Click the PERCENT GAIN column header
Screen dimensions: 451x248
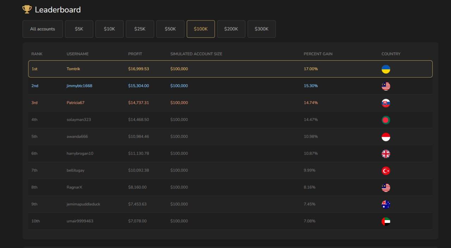pyautogui.click(x=318, y=54)
